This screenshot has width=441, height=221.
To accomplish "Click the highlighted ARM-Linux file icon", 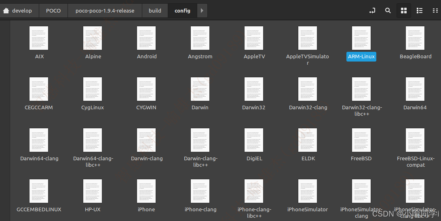I will point(361,38).
